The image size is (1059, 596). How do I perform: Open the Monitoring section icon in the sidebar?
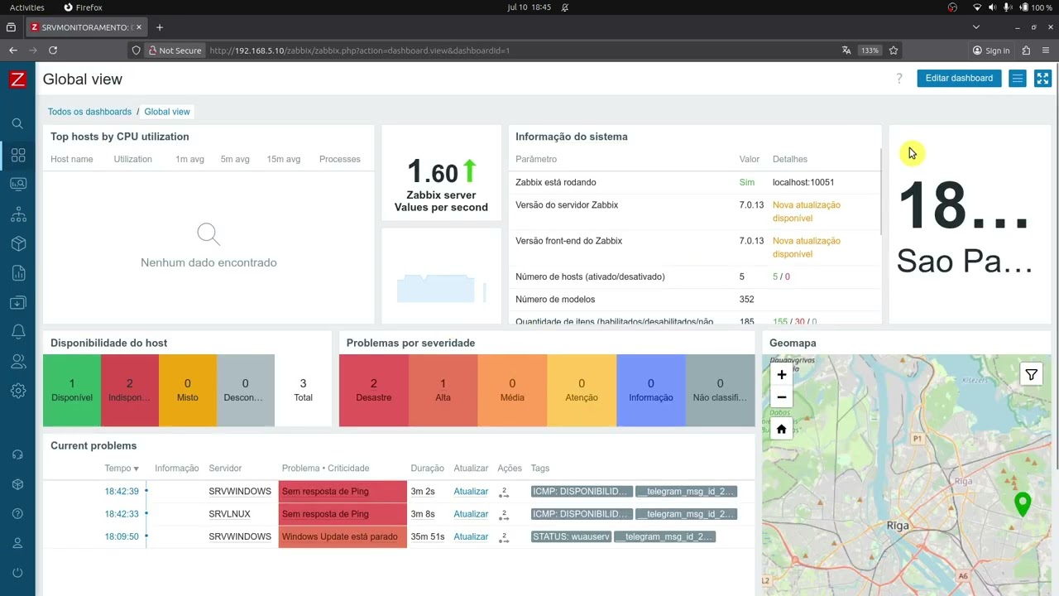[17, 185]
